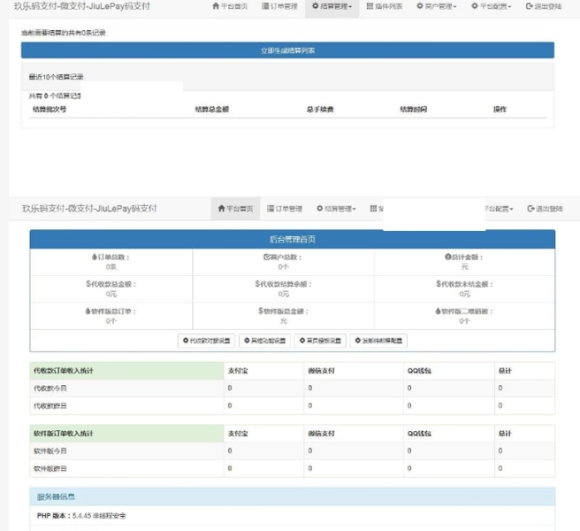Image resolution: width=580 pixels, height=531 pixels.
Task: Expand active 结算管理 dropdown in settlement page navbar
Action: click(332, 6)
